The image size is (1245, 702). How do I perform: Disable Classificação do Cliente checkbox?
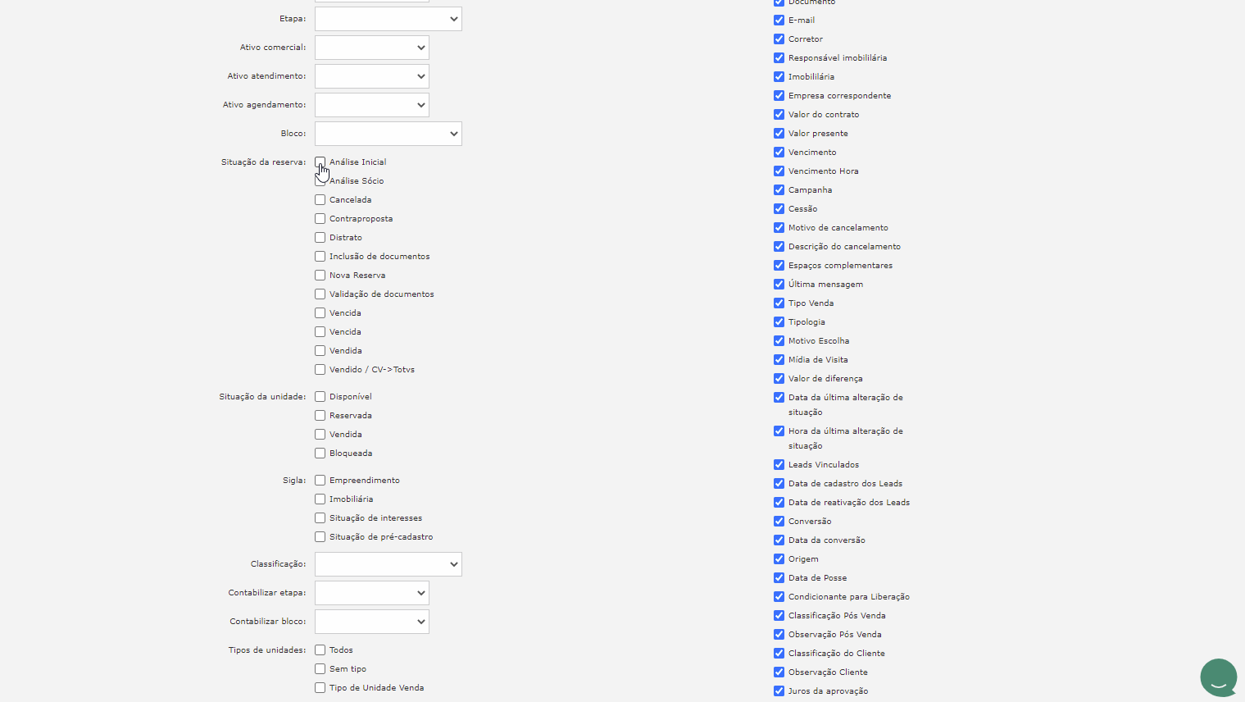779,654
